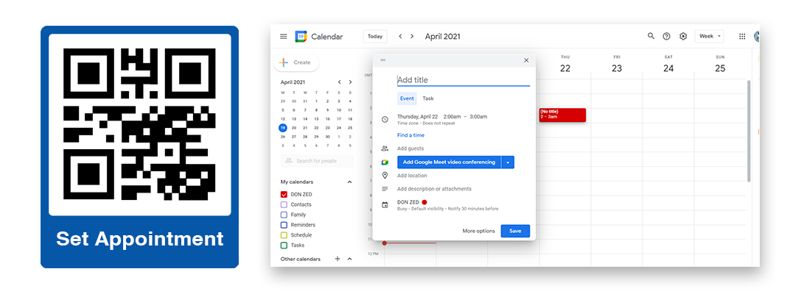Uncheck the DON ZED calendar
Viewport: 804px width, 294px height.
284,194
